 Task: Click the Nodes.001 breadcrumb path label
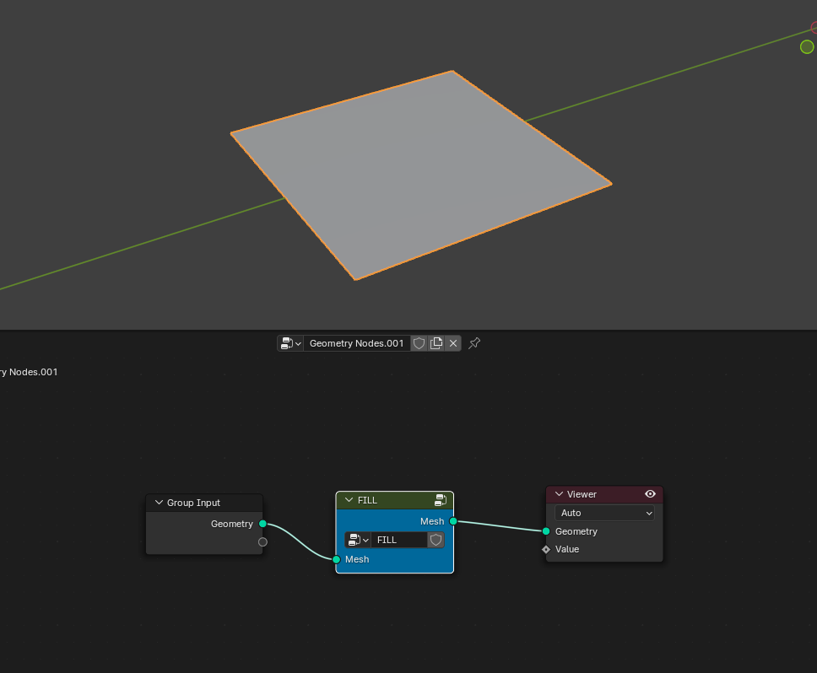coord(29,372)
